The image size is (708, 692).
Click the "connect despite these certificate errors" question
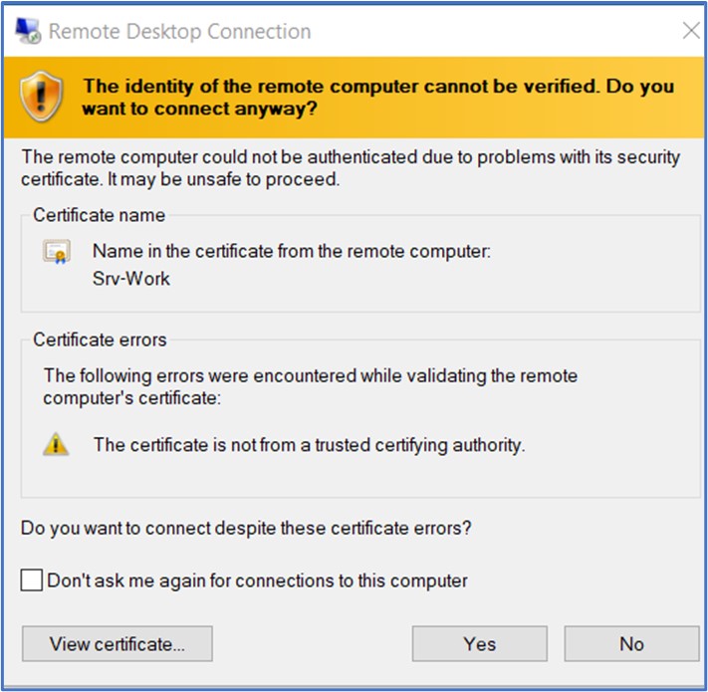[x=246, y=528]
